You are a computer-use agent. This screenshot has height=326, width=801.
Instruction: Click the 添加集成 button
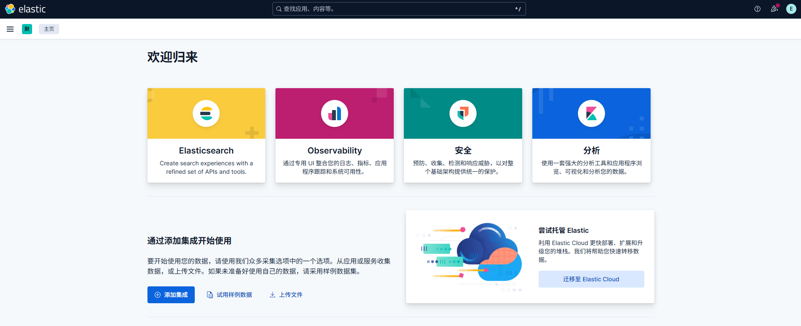tap(171, 295)
